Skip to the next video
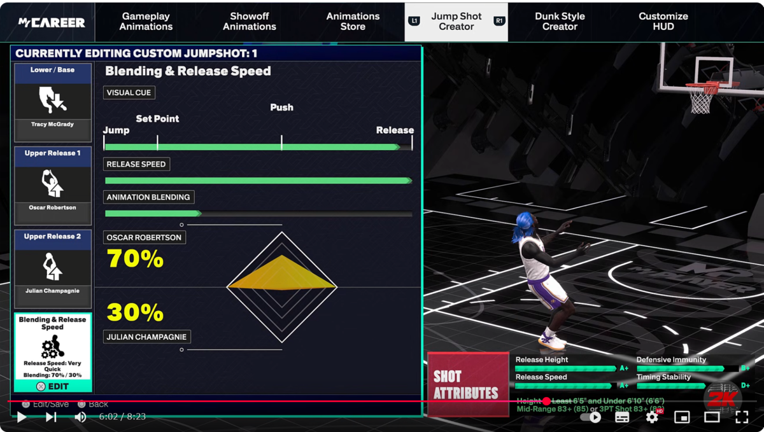 click(x=51, y=417)
